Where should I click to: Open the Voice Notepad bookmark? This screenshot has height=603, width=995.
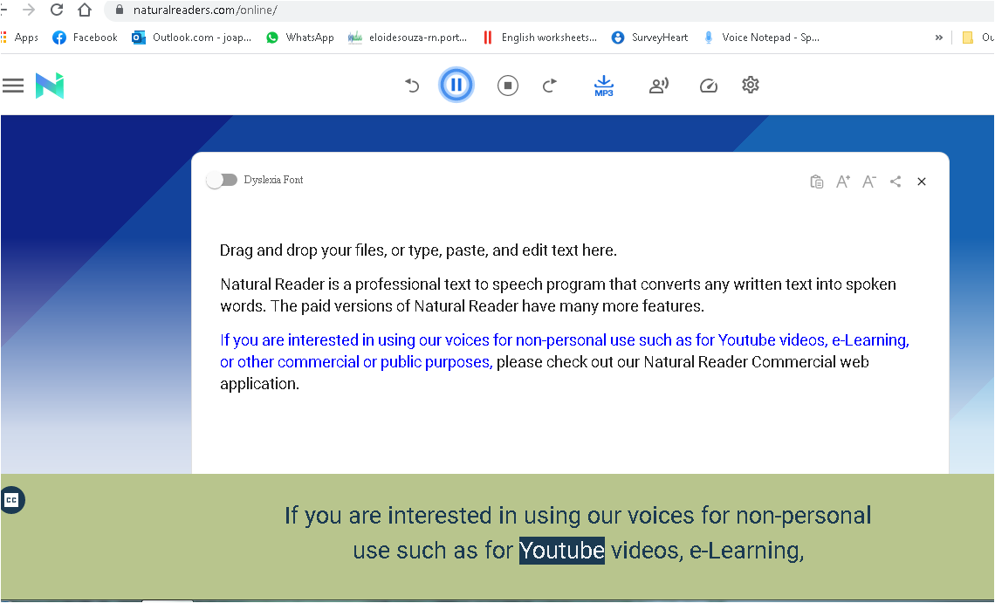[761, 38]
